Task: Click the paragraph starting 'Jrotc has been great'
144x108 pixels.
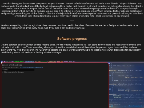Action: pyautogui.click(x=72, y=10)
